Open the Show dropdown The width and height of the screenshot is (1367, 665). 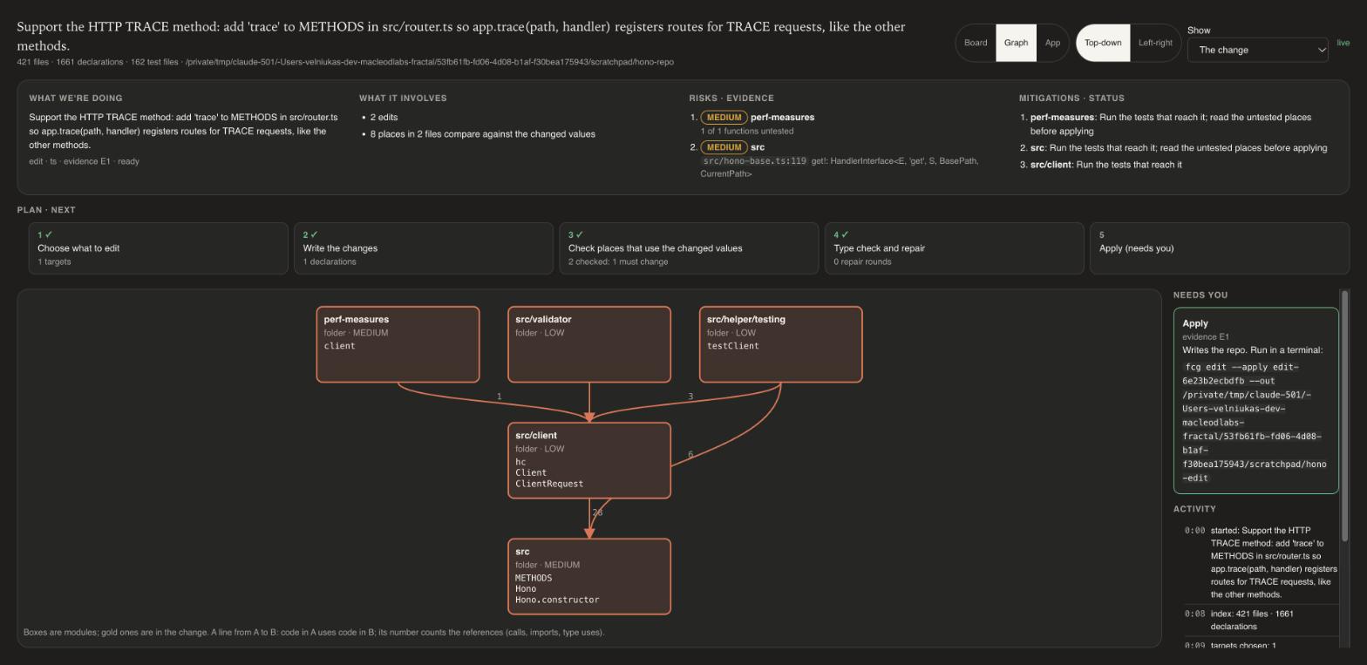pos(1257,50)
